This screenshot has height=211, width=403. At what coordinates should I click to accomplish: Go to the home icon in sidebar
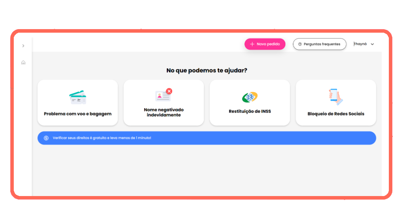coord(23,63)
